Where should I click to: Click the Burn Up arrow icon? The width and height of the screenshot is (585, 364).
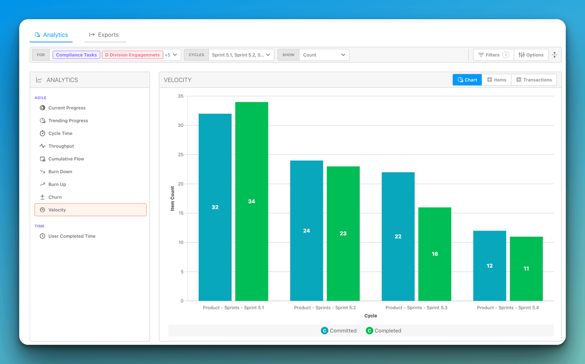[42, 184]
